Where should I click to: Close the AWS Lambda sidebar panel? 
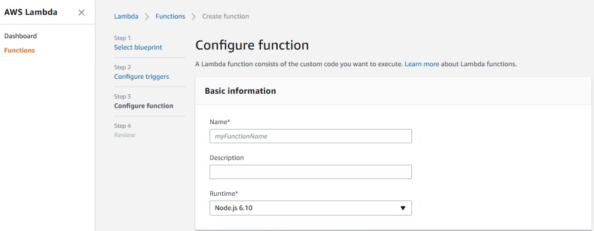pyautogui.click(x=81, y=13)
